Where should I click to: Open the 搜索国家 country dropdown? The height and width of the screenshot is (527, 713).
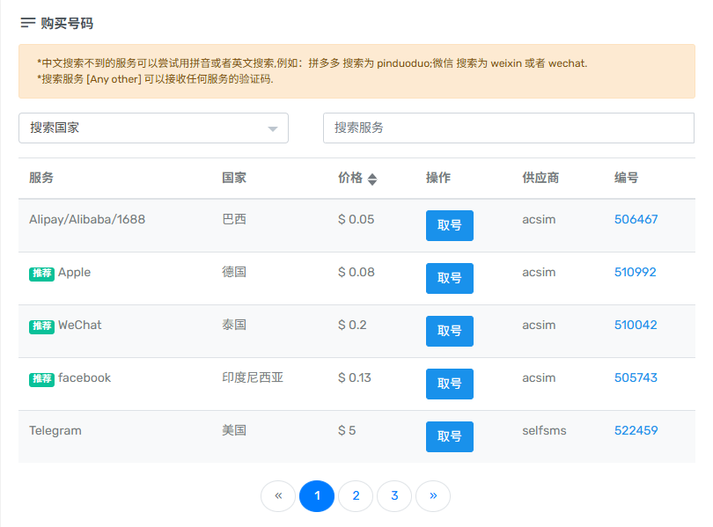(153, 128)
